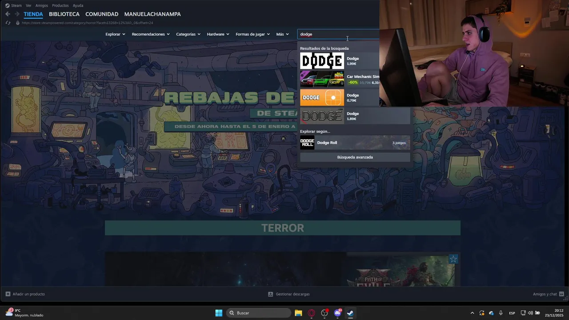Image resolution: width=569 pixels, height=320 pixels.
Task: Click the pixelated black-and-white DODGE thumbnail
Action: tap(322, 61)
